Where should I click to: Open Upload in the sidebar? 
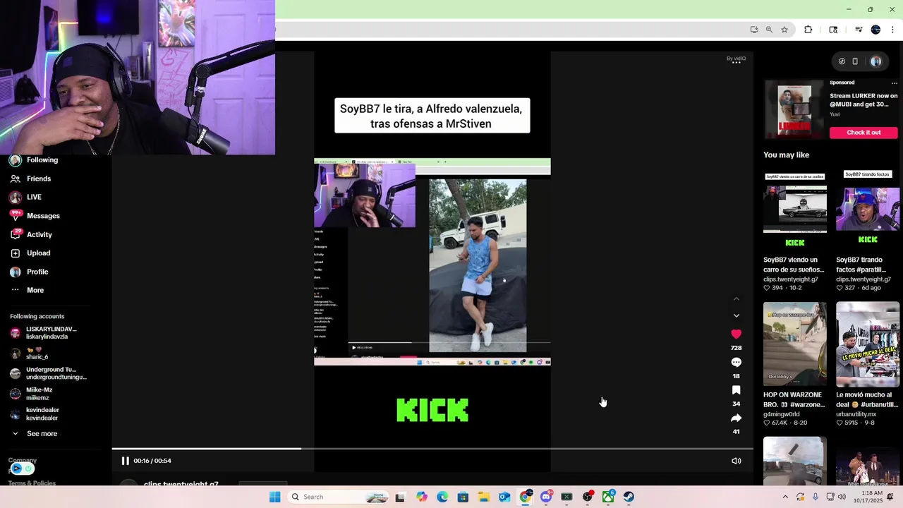pyautogui.click(x=31, y=253)
